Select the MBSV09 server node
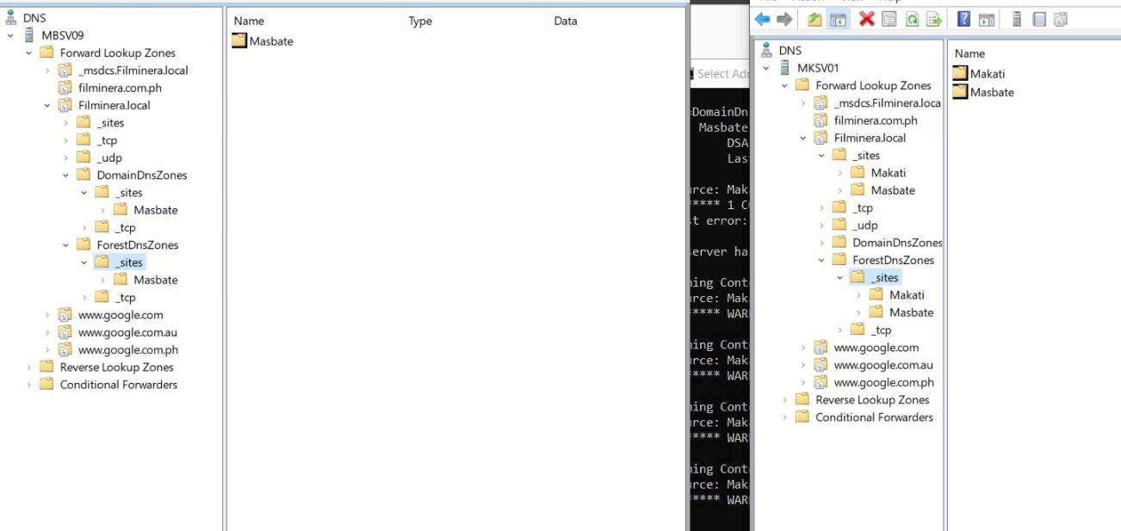Image resolution: width=1121 pixels, height=531 pixels. tap(62, 35)
